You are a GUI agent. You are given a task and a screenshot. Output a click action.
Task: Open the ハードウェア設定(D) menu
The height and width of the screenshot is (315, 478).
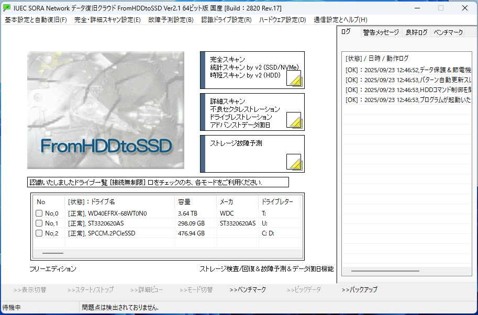282,20
